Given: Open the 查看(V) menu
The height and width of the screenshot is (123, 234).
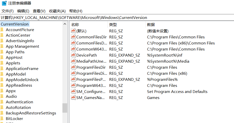Looking at the screenshot, I should (39, 11).
